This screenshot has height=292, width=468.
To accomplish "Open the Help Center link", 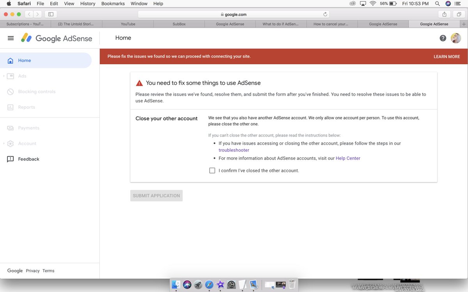I will tap(348, 158).
